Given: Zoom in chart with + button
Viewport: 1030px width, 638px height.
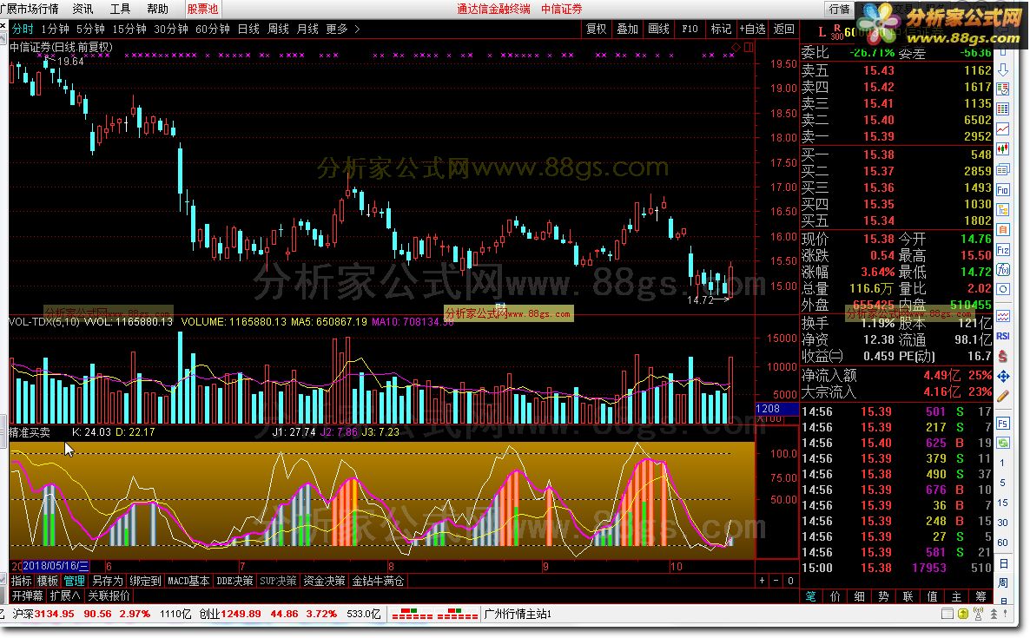Looking at the screenshot, I should 762,581.
